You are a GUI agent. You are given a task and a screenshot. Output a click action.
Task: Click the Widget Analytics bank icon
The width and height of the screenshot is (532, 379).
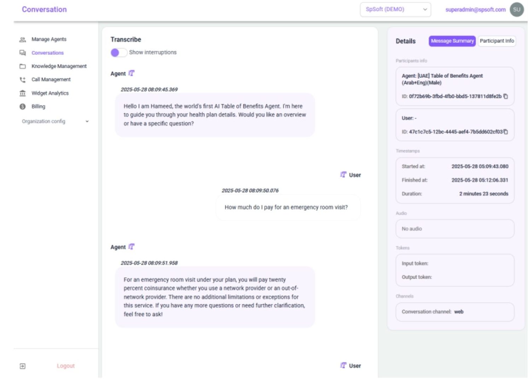pyautogui.click(x=23, y=93)
